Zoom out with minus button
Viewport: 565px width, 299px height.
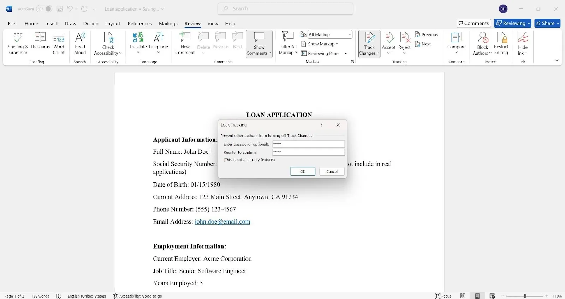[x=503, y=296]
